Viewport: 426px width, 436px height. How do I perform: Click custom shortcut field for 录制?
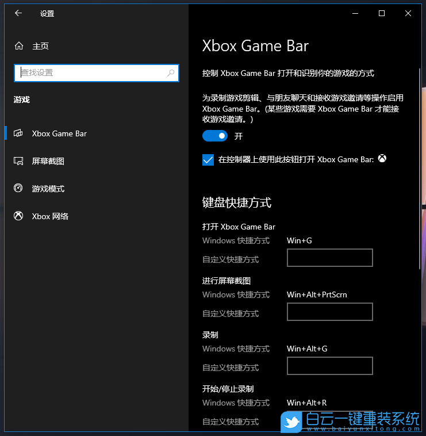(330, 366)
